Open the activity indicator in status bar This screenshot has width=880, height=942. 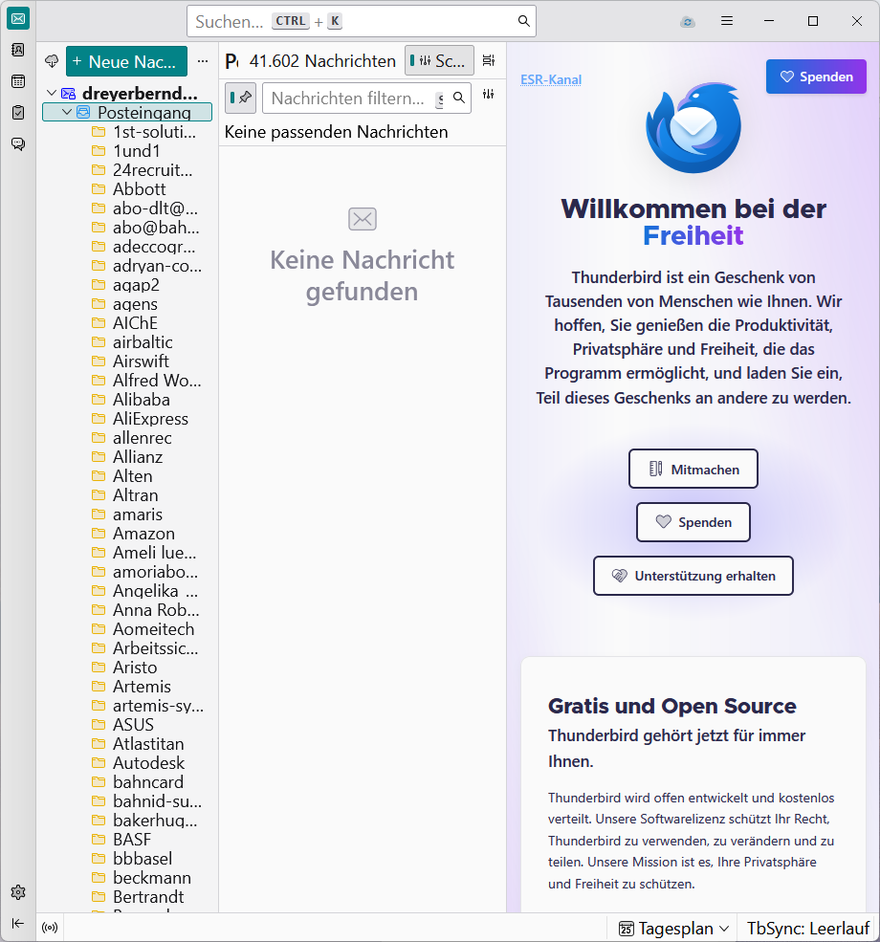[50, 928]
